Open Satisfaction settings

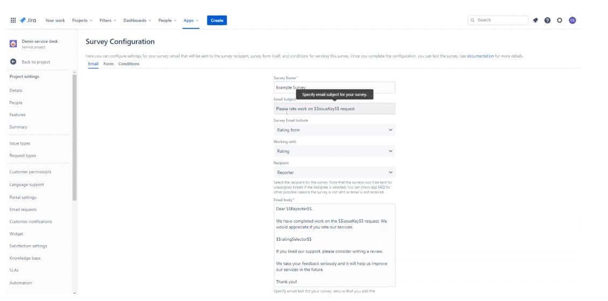point(29,246)
